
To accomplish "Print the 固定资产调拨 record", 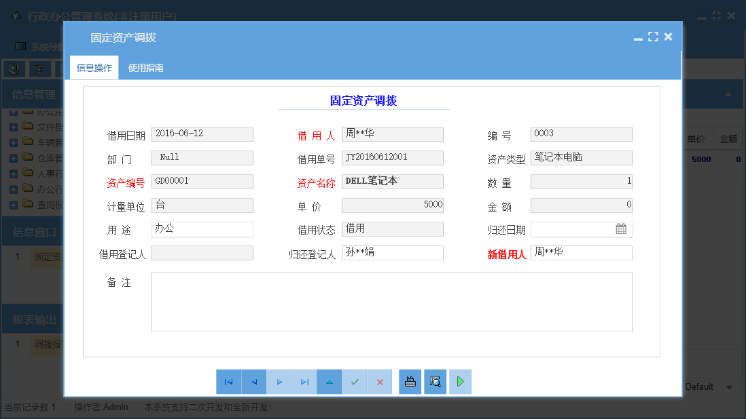I will [x=410, y=382].
